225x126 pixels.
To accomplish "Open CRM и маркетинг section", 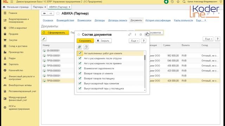I will click(x=18, y=28).
